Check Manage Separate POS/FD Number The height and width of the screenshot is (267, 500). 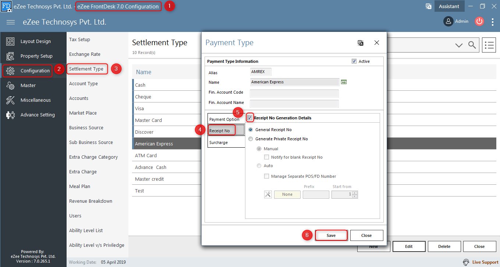click(267, 176)
